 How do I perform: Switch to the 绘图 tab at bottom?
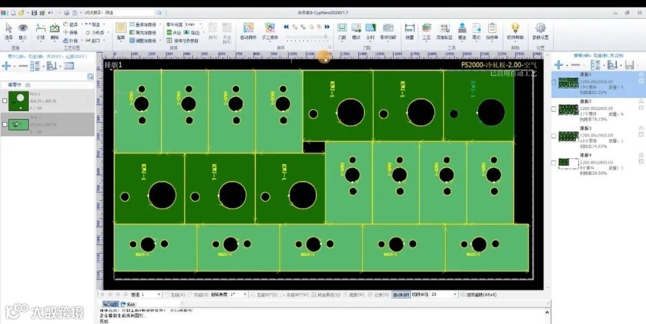coord(109,304)
